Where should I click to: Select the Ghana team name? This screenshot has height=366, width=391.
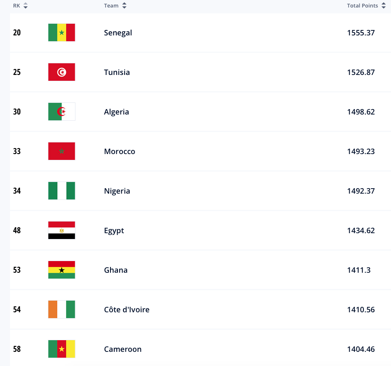pyautogui.click(x=115, y=270)
